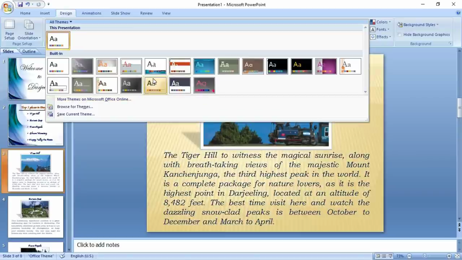
Task: Apply the brown theme in first row
Action: [253, 66]
